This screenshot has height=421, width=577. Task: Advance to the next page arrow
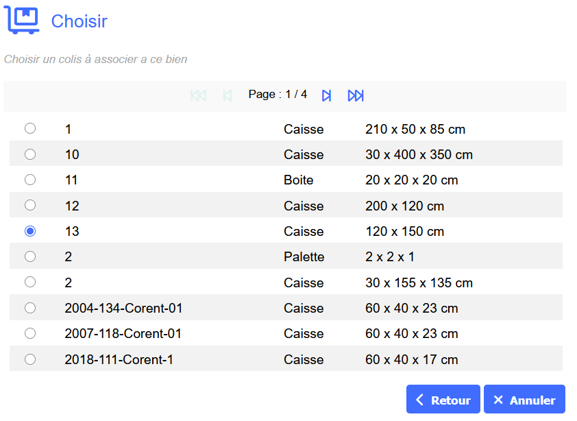click(x=327, y=95)
